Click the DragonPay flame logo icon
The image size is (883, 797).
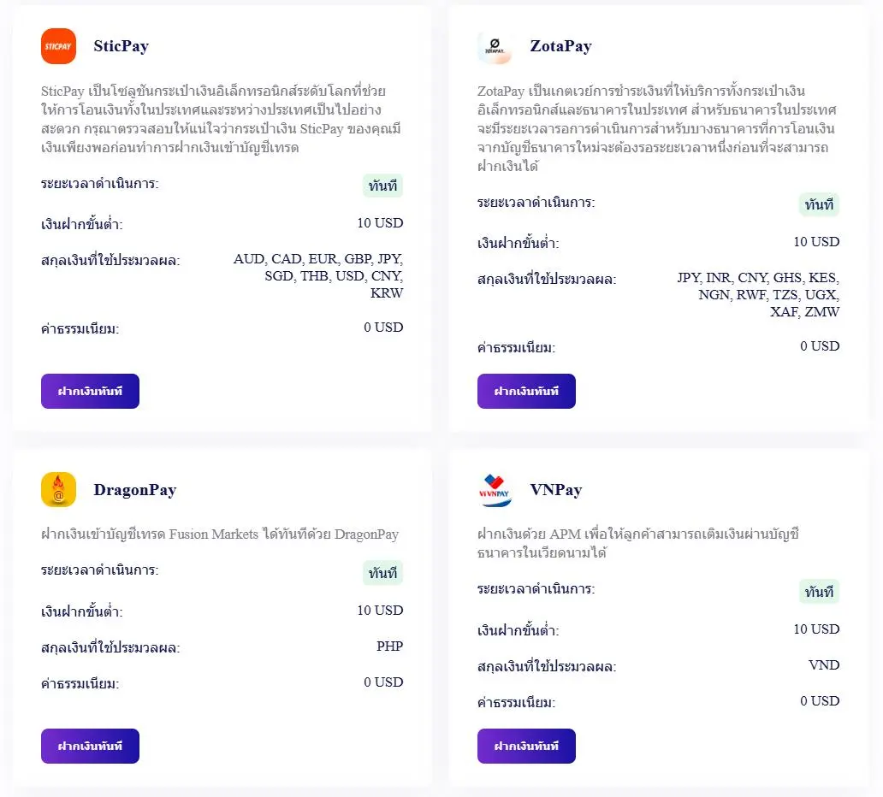[58, 490]
